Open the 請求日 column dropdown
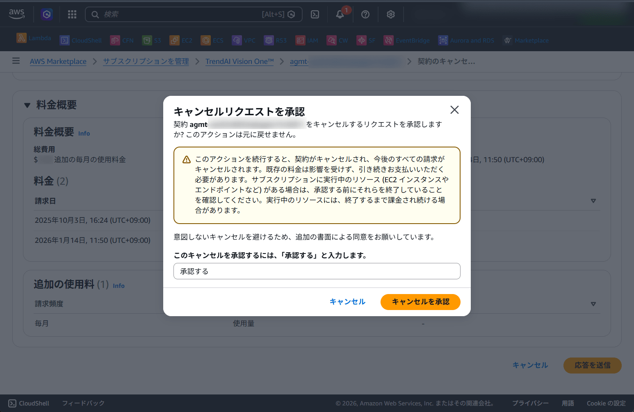Screen dimensions: 634x412 click(x=593, y=201)
